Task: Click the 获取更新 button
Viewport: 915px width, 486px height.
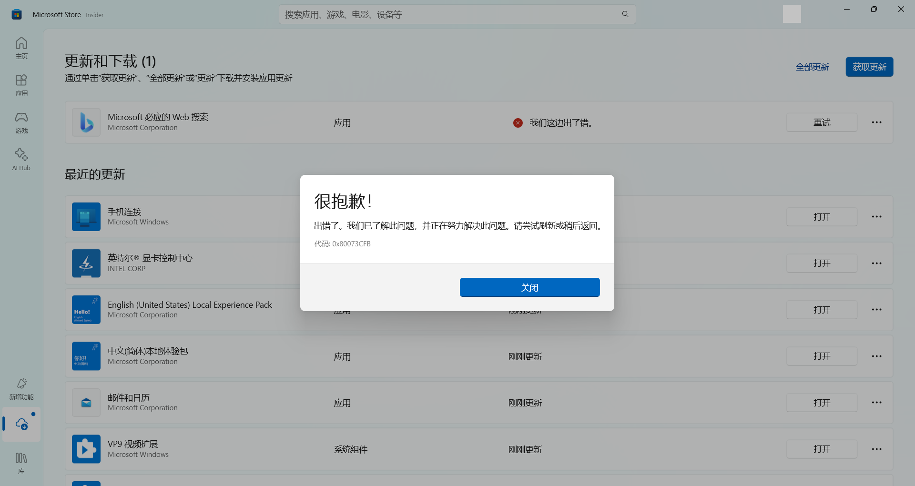Action: (x=869, y=67)
